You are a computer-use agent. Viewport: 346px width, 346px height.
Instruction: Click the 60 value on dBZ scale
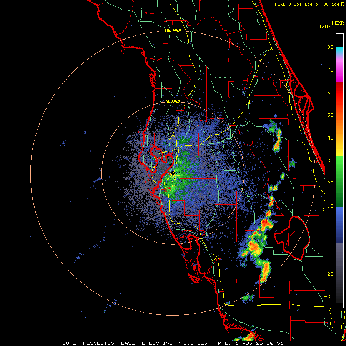tap(330, 92)
